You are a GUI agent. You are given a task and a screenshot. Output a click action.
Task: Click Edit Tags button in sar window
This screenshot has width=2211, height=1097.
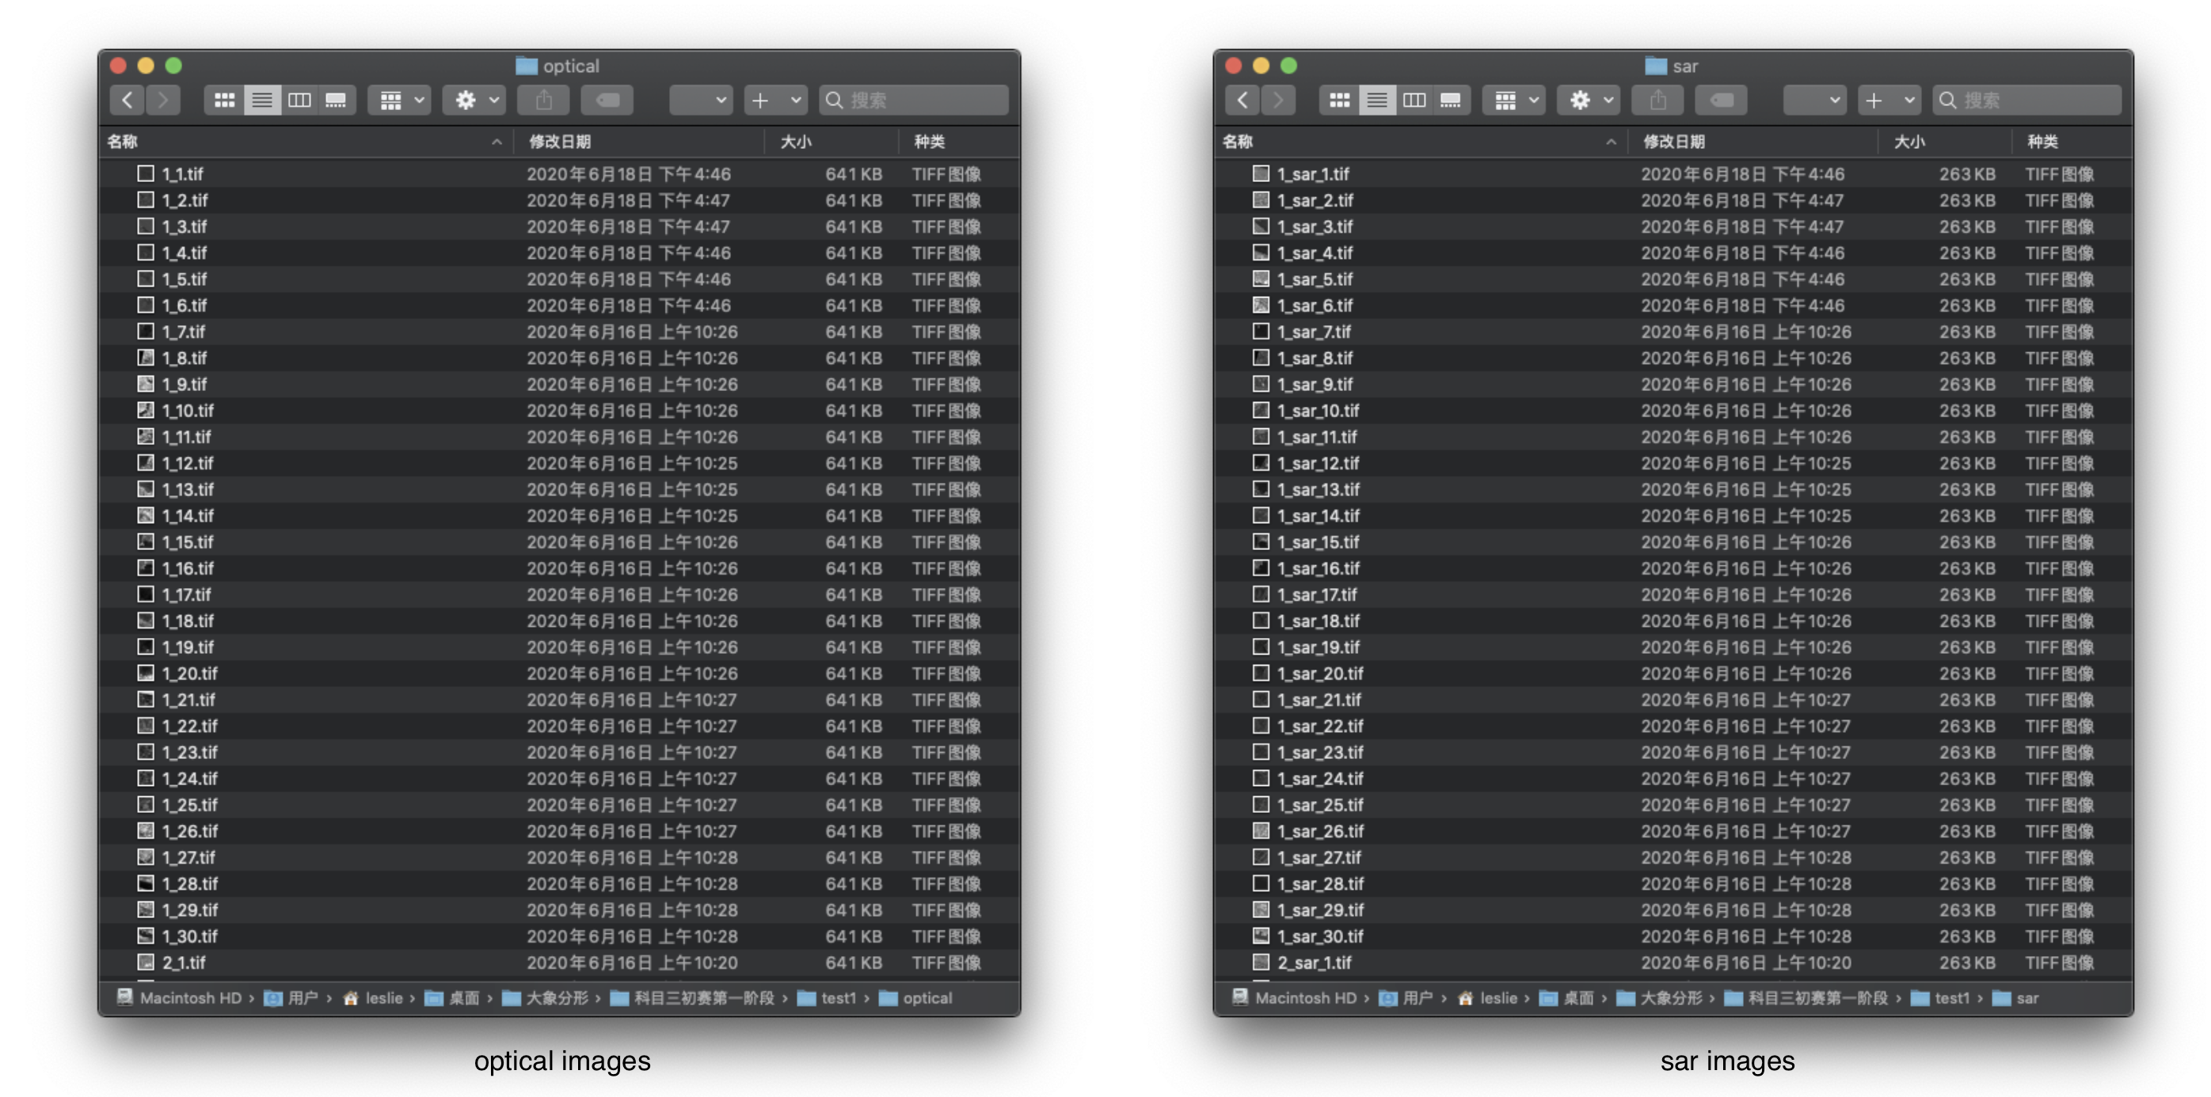point(1721,101)
